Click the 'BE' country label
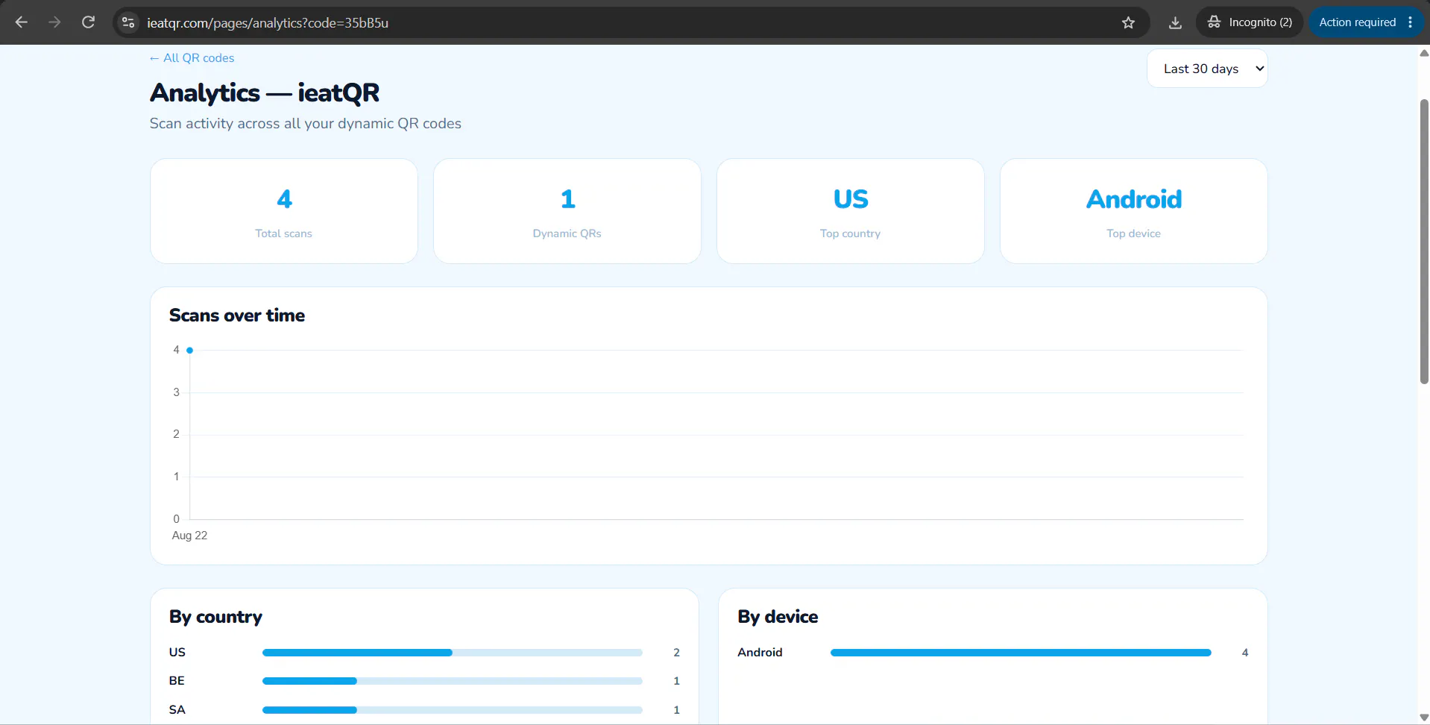This screenshot has width=1430, height=725. tap(177, 681)
